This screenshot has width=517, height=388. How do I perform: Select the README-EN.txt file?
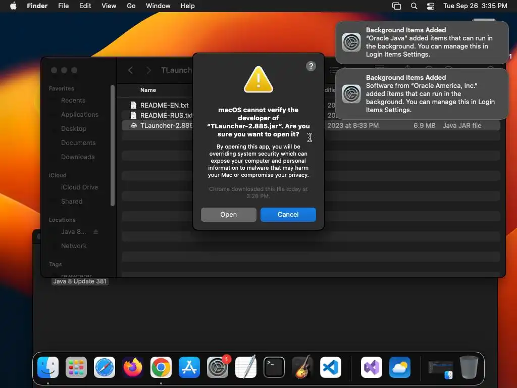point(165,105)
